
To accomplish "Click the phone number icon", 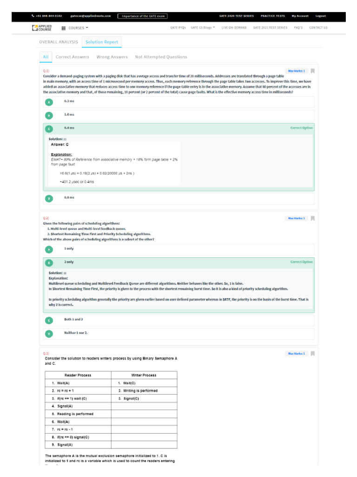I will (33, 16).
